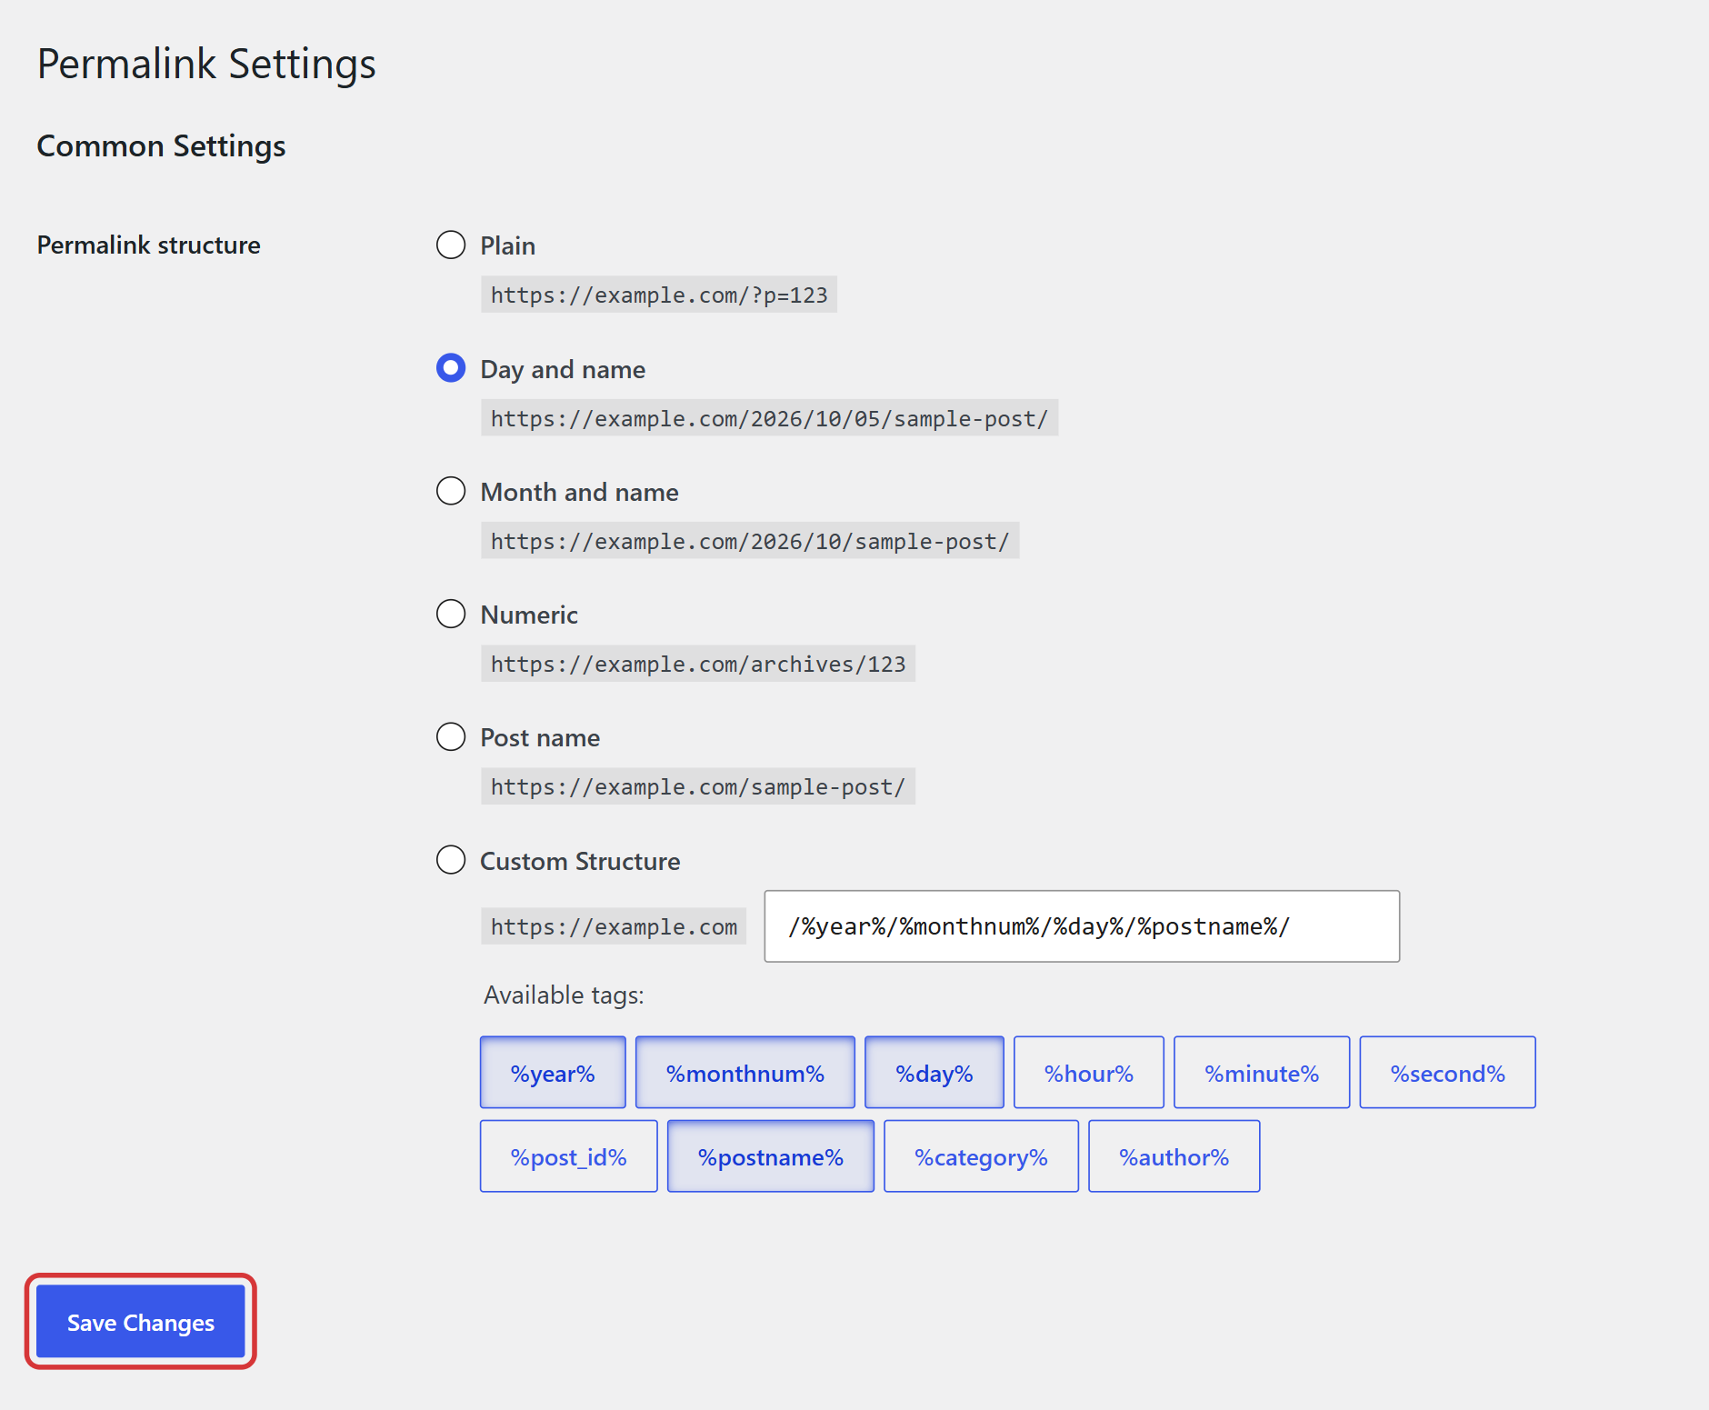Click the https://example.com/sample-post/ example
Viewport: 1709px width, 1410px height.
pos(698,786)
